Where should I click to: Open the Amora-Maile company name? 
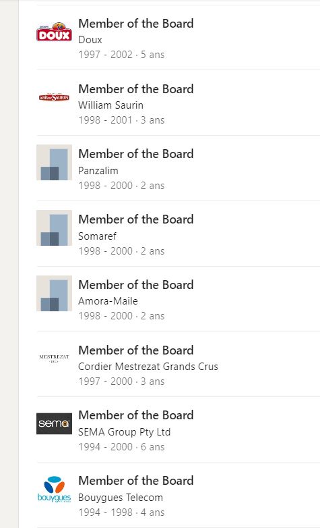108,300
